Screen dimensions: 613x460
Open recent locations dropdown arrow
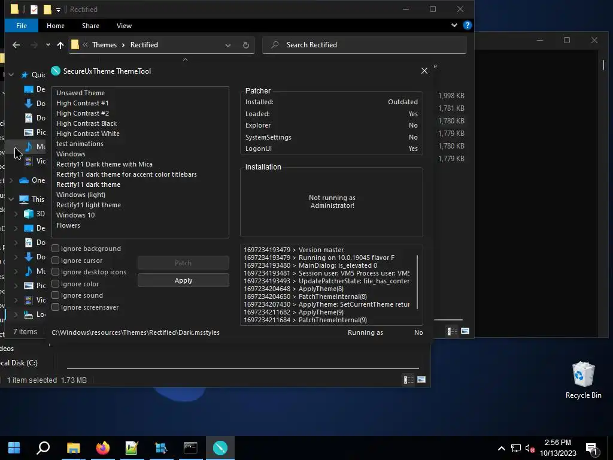click(x=48, y=44)
